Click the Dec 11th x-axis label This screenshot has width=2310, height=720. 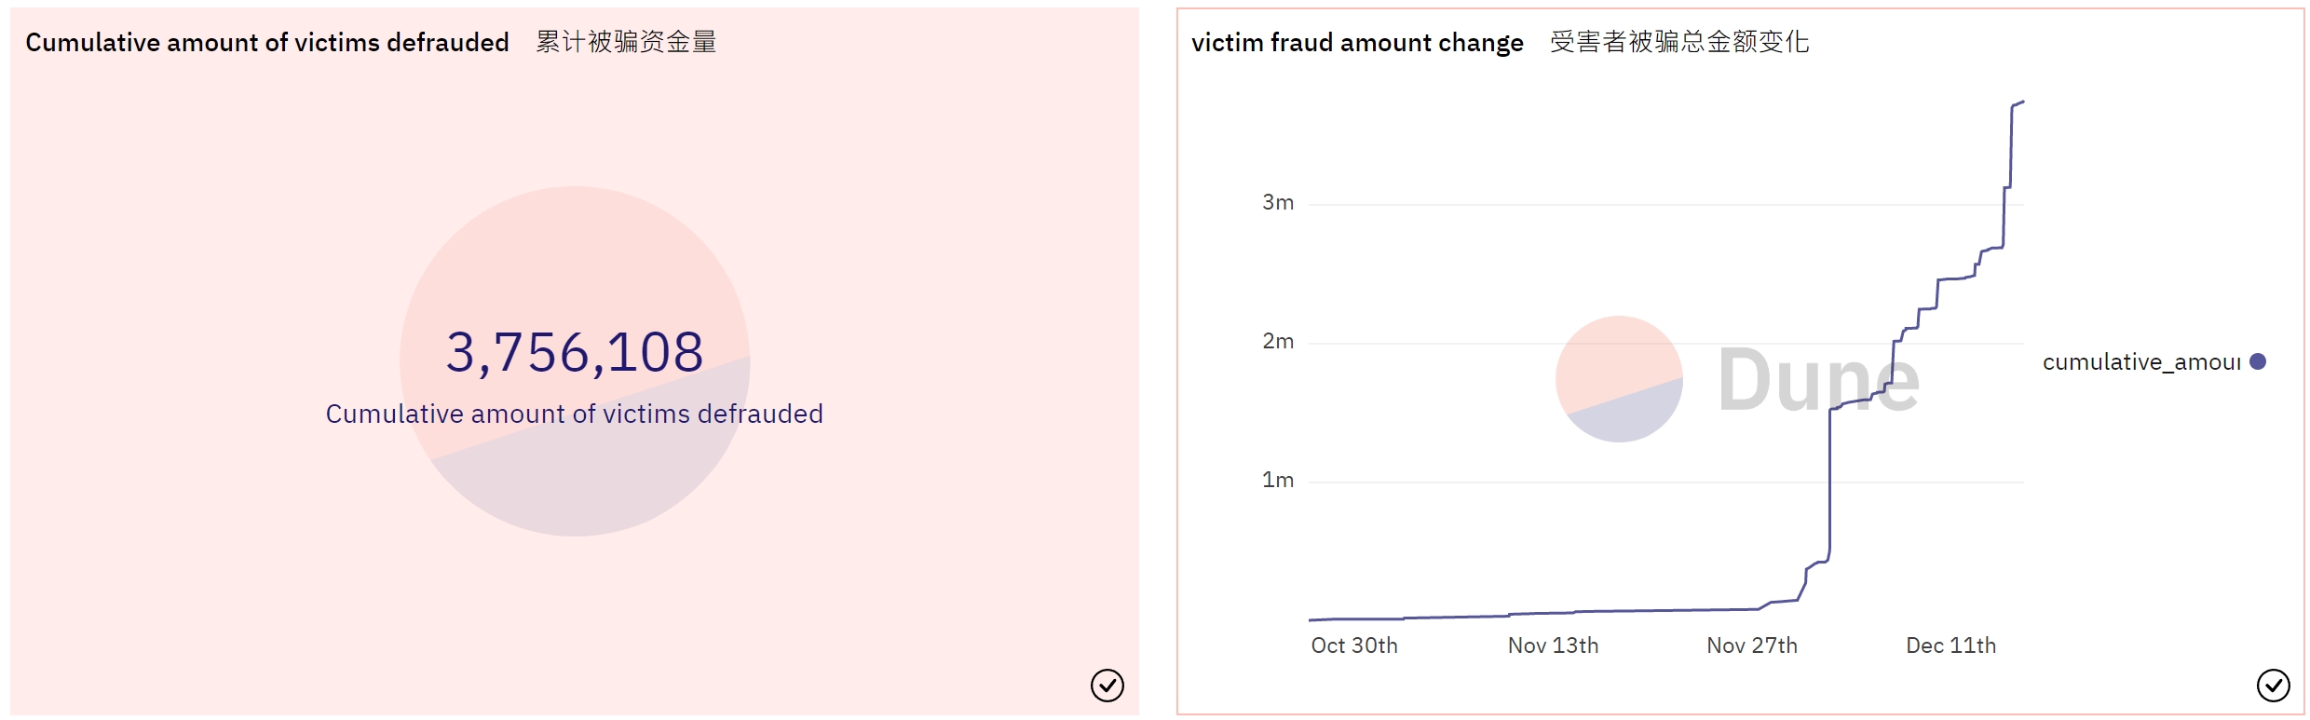(x=1950, y=645)
